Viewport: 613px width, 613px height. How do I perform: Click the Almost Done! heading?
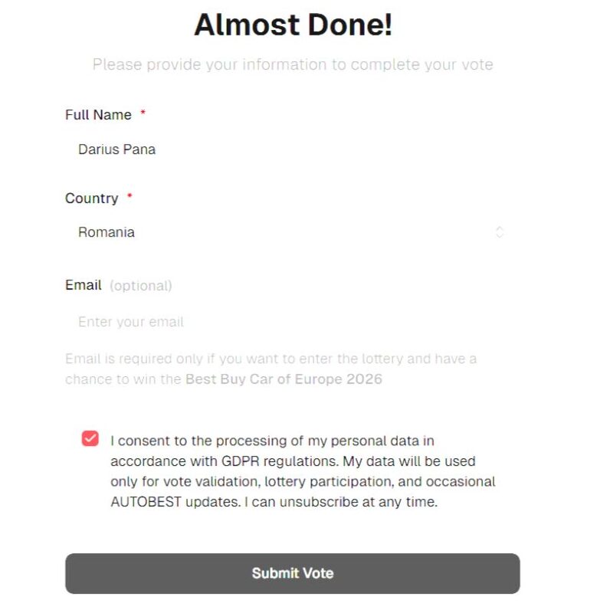point(293,25)
